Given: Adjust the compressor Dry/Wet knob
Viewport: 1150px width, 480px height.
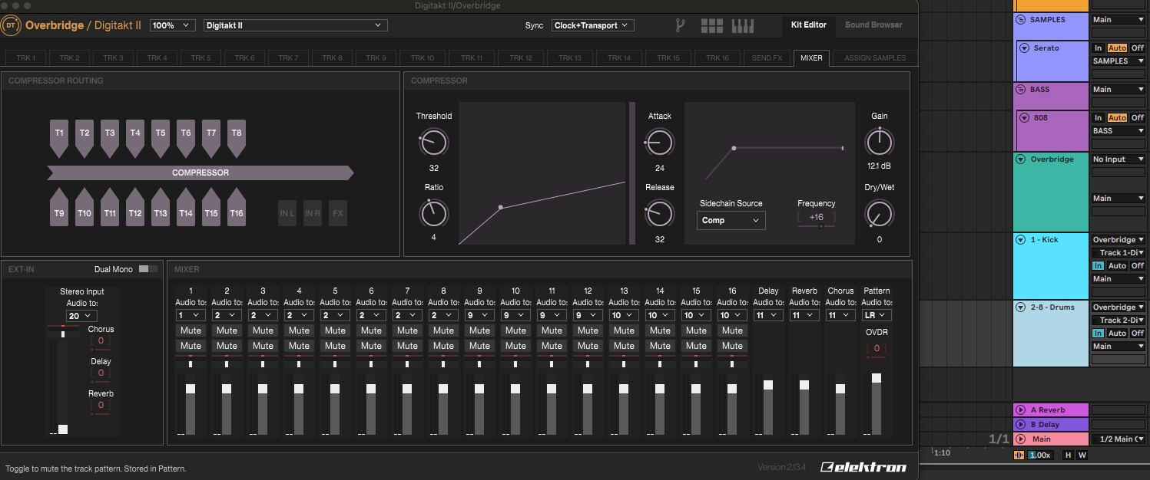Looking at the screenshot, I should point(879,213).
